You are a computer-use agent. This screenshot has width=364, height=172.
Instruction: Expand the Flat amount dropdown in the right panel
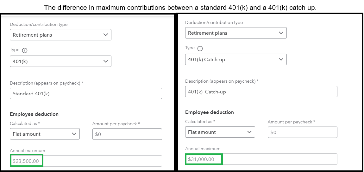coord(220,132)
